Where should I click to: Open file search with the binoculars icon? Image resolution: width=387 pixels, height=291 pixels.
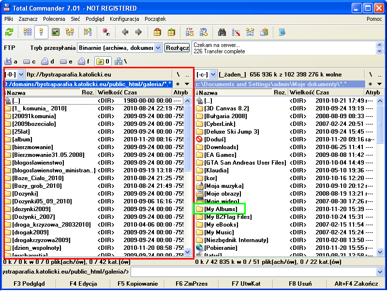(x=222, y=32)
